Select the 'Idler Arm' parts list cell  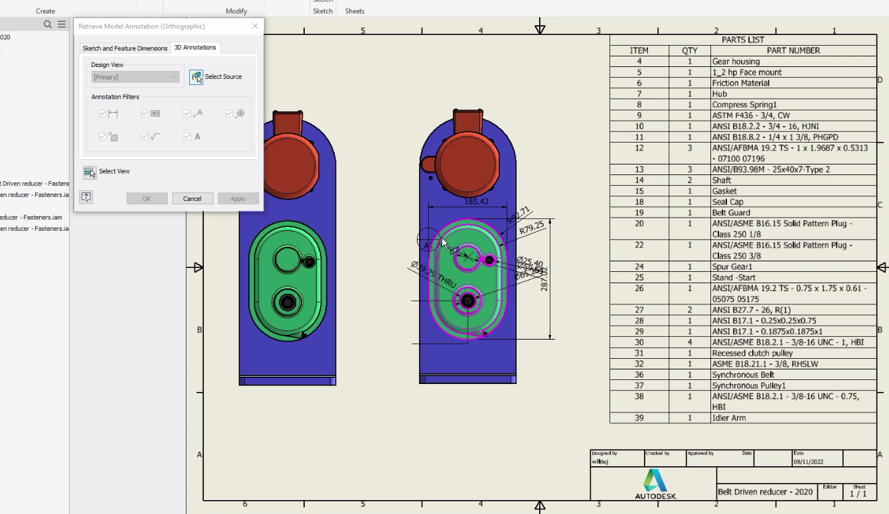pyautogui.click(x=793, y=418)
